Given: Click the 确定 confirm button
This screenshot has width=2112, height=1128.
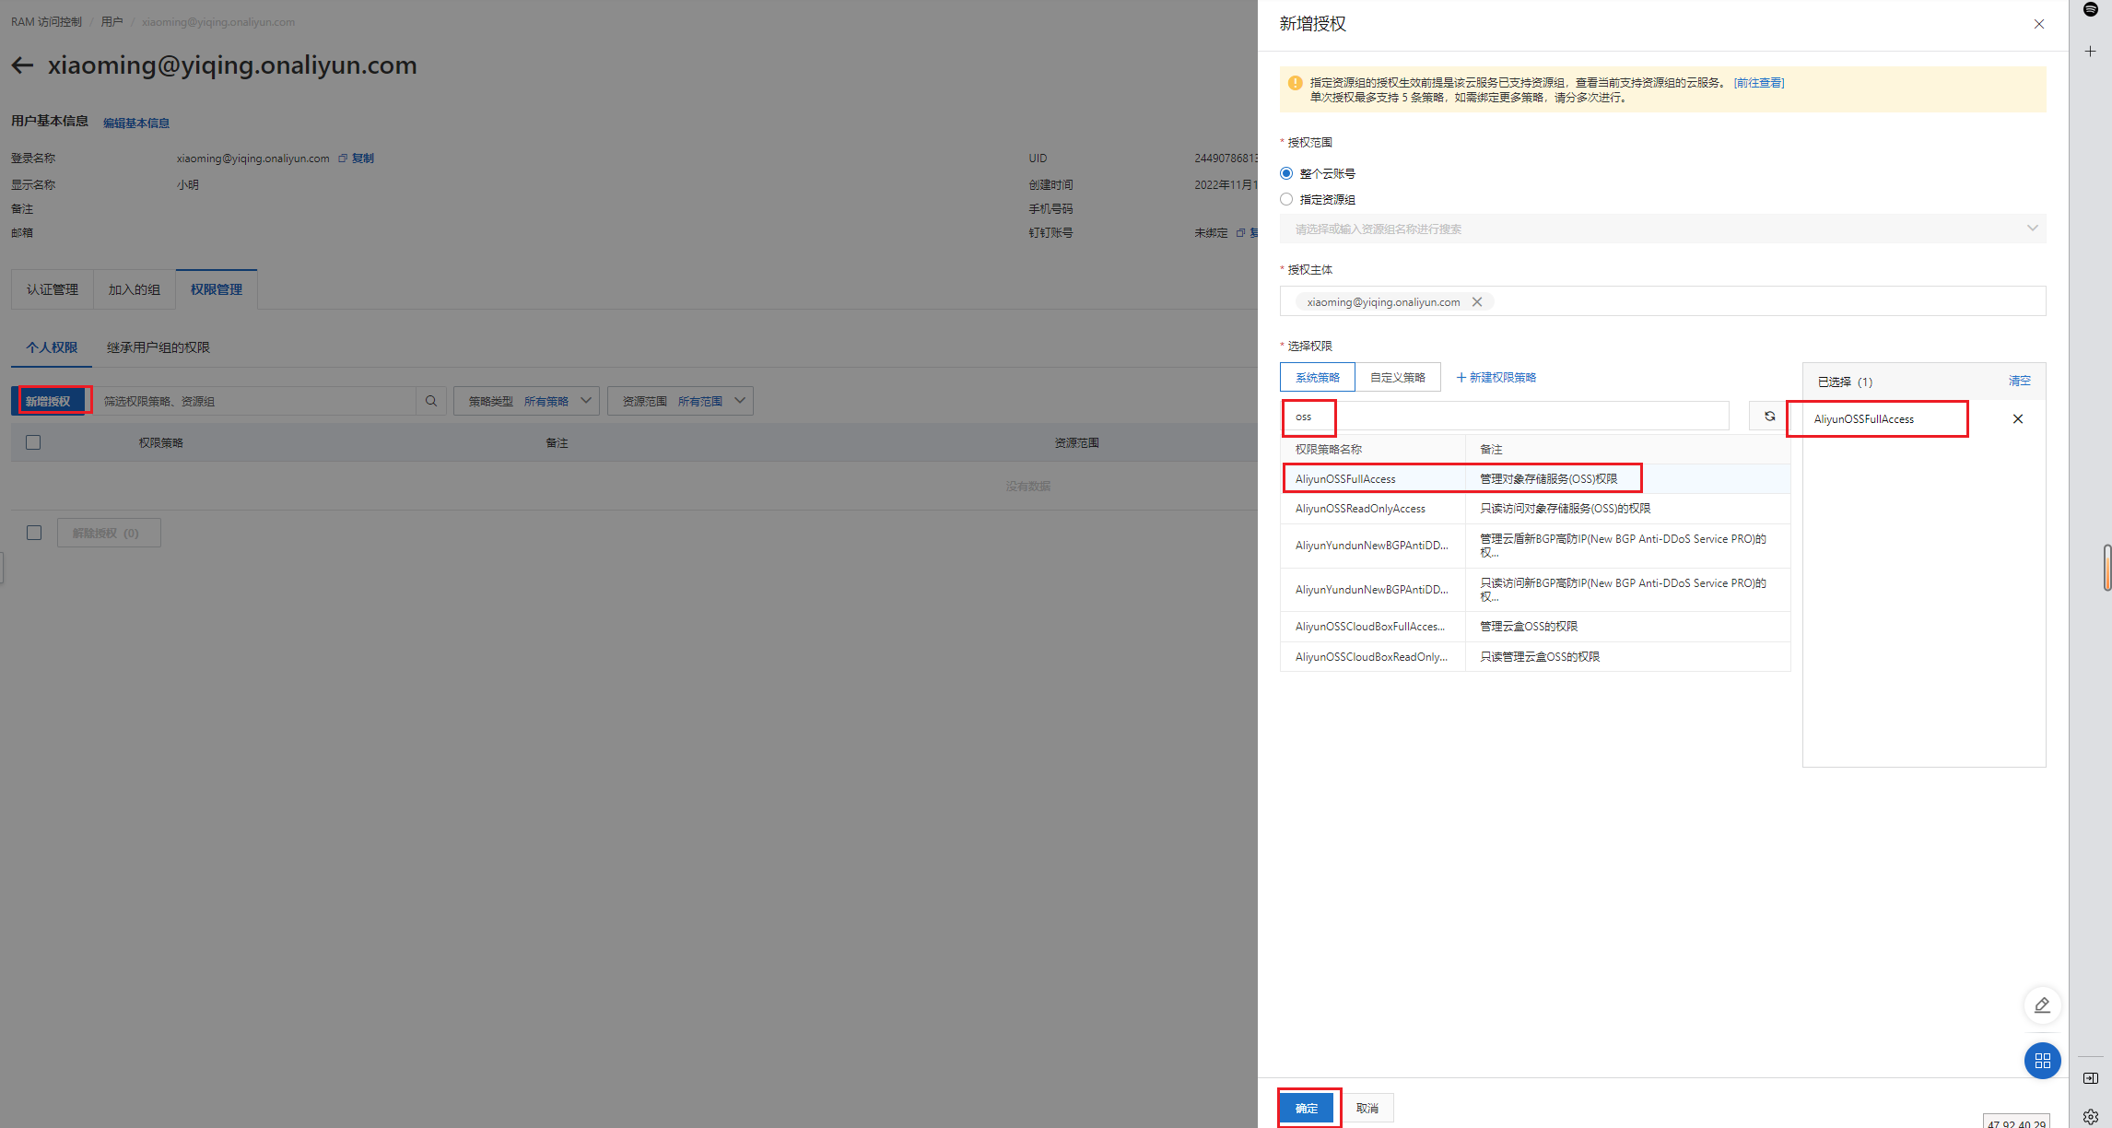Looking at the screenshot, I should coord(1307,1108).
